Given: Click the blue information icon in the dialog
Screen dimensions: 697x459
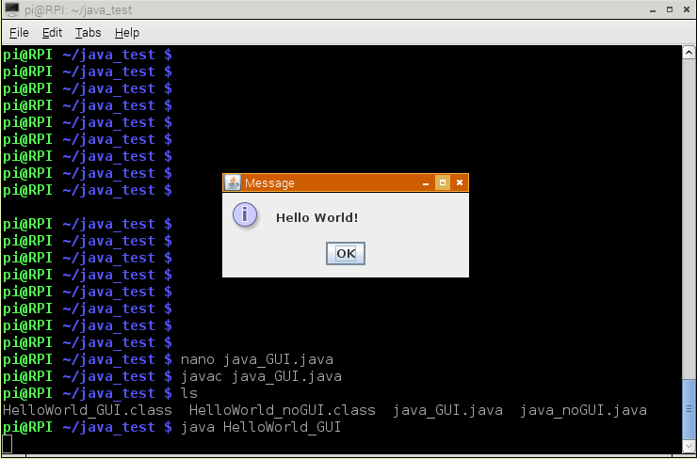Looking at the screenshot, I should (245, 215).
